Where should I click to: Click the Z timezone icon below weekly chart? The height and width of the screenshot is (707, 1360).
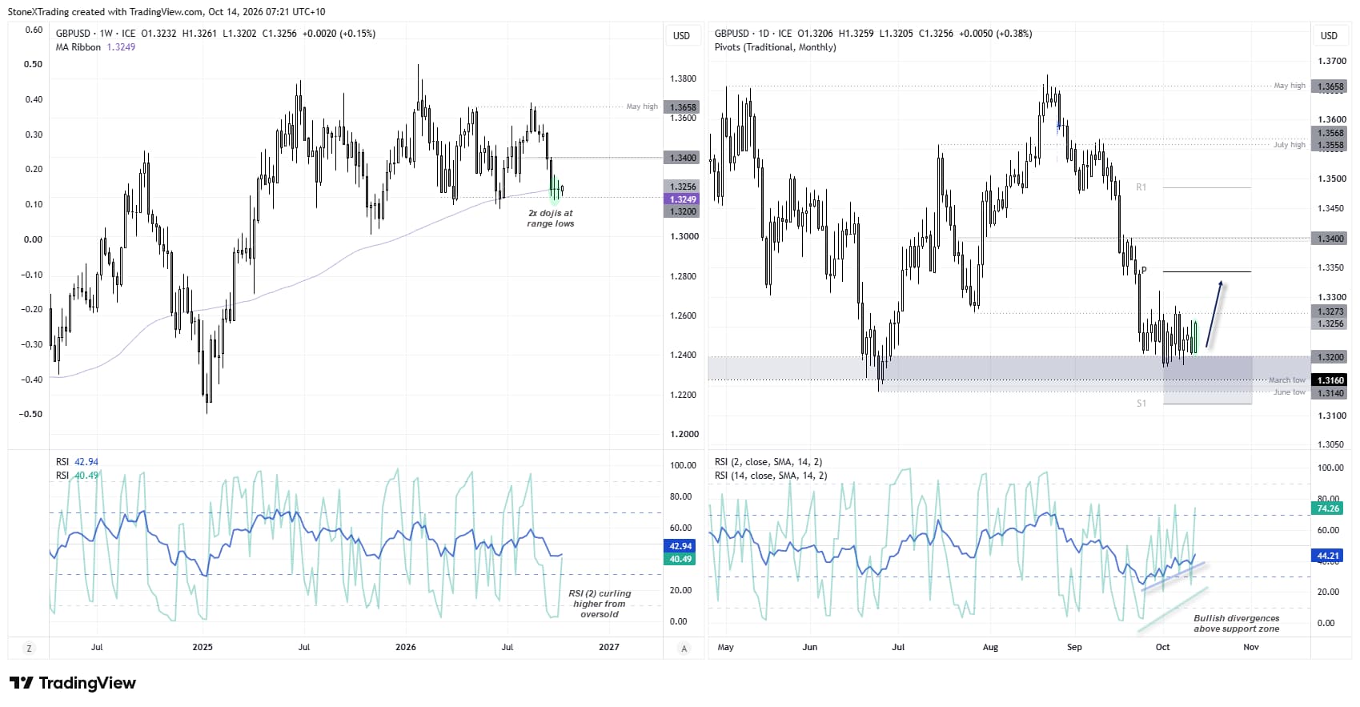pyautogui.click(x=30, y=649)
